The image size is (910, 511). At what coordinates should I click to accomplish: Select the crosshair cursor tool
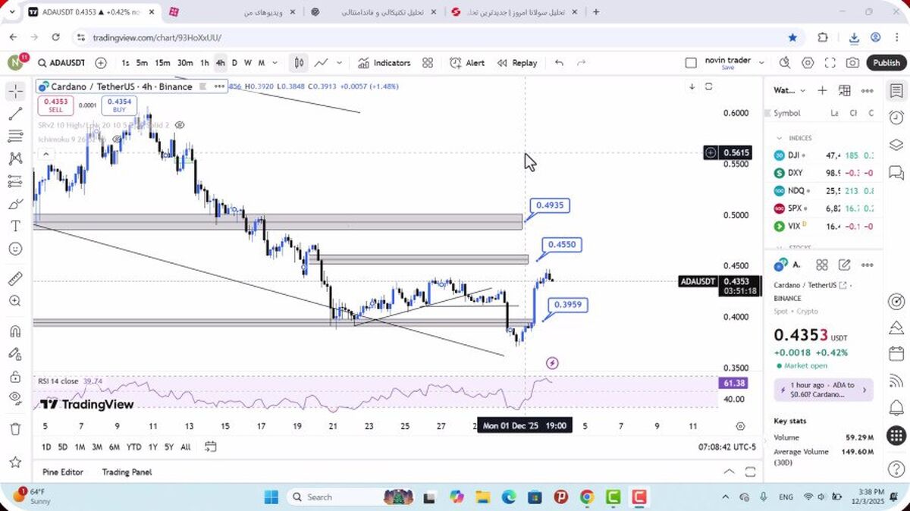[x=15, y=92]
